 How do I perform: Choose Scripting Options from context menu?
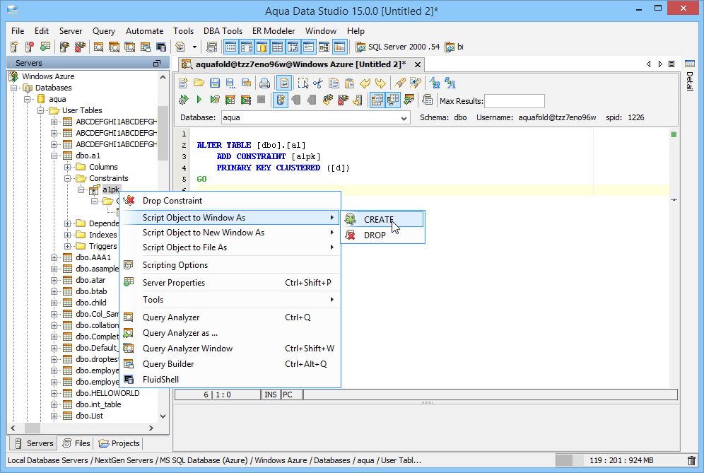(x=231, y=265)
